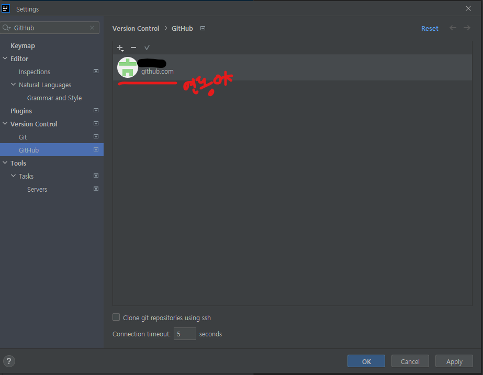The image size is (483, 375).
Task: Click the Cancel button
Action: (410, 361)
